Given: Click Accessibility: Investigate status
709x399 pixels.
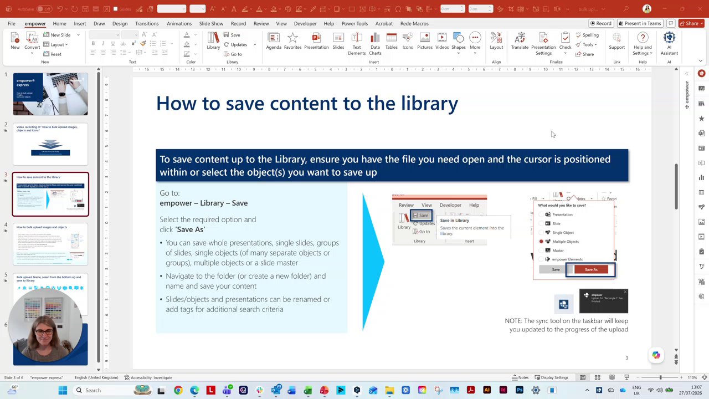Looking at the screenshot, I should tap(148, 377).
